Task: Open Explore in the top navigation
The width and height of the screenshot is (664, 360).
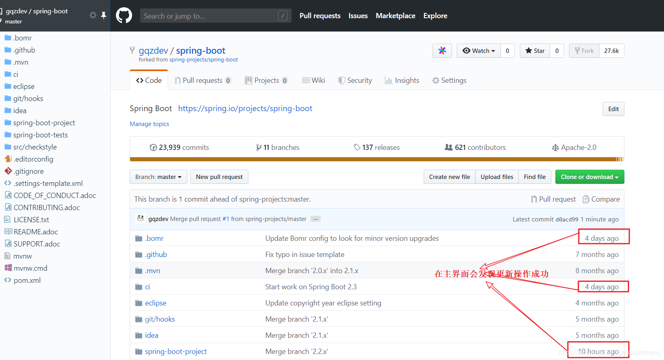Action: tap(435, 16)
